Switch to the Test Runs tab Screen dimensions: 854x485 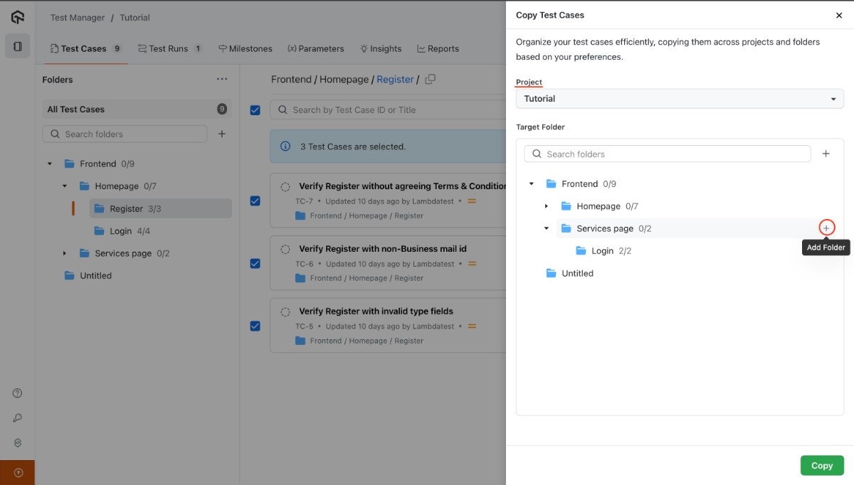pos(169,48)
